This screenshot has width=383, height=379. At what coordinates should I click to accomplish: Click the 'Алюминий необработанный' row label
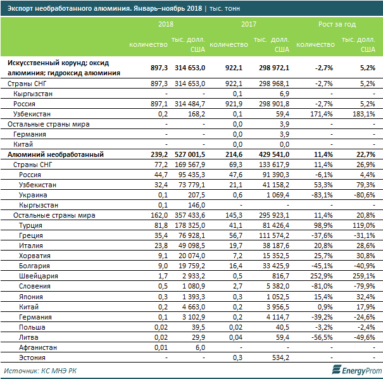click(x=56, y=154)
